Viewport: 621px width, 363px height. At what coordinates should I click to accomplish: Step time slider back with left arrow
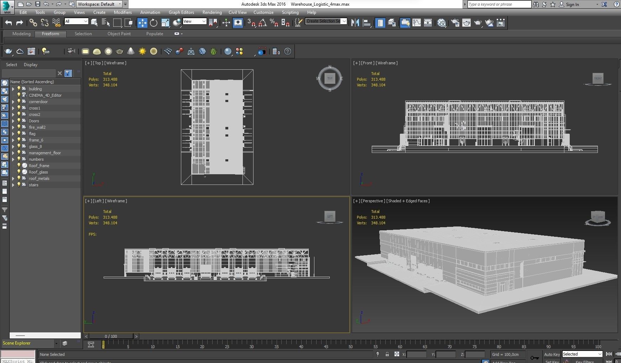click(86, 336)
